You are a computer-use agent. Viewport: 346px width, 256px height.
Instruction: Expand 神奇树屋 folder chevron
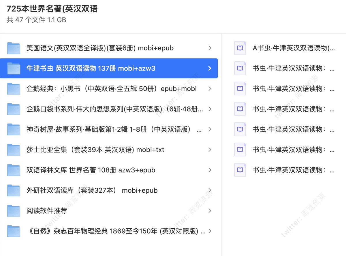[x=210, y=129]
